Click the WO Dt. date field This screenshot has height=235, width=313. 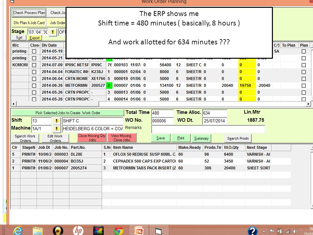coord(215,121)
